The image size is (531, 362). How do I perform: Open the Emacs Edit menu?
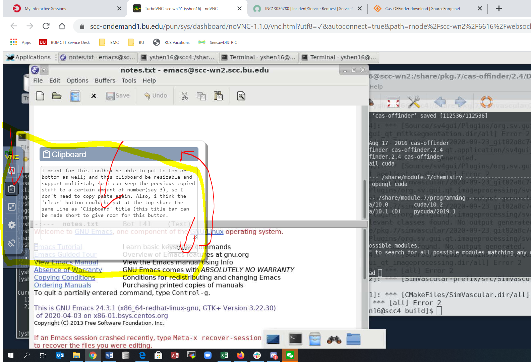(x=55, y=80)
